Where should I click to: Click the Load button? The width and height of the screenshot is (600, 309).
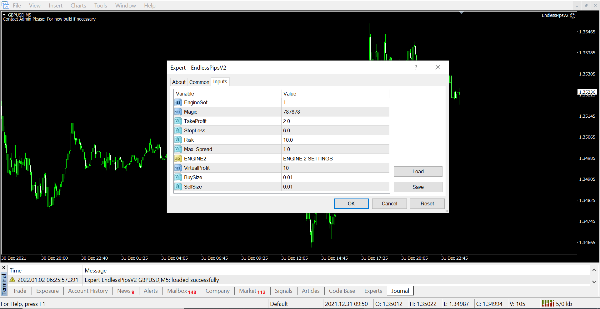click(x=418, y=171)
